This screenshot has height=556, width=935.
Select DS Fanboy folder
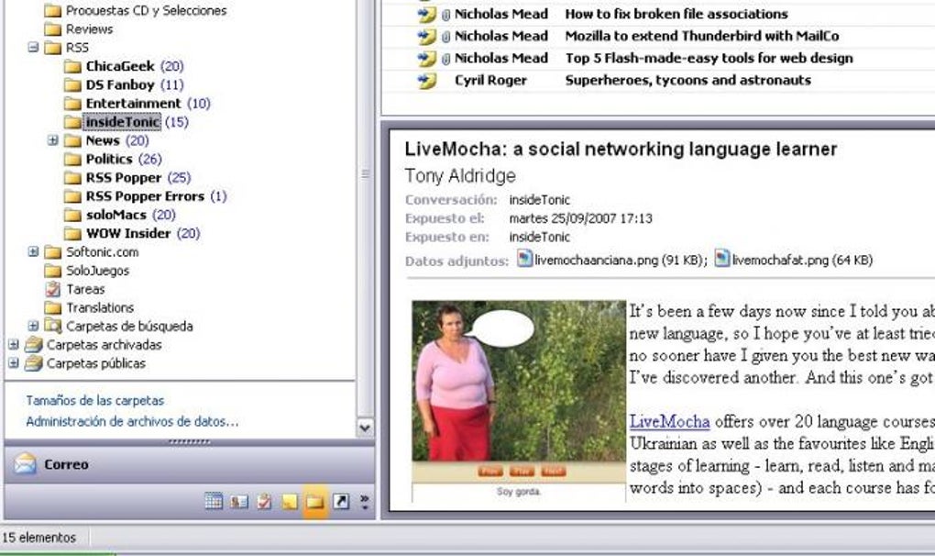(120, 84)
